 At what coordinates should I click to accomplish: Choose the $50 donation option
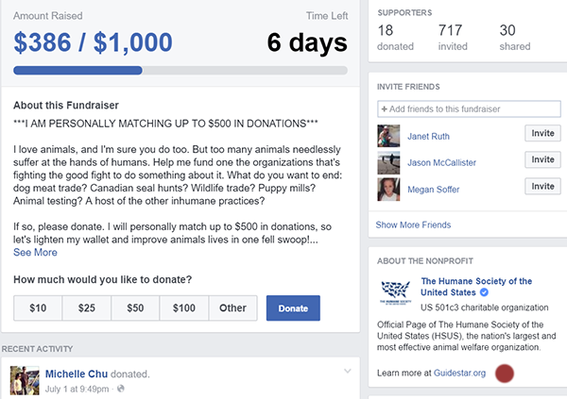tap(135, 308)
